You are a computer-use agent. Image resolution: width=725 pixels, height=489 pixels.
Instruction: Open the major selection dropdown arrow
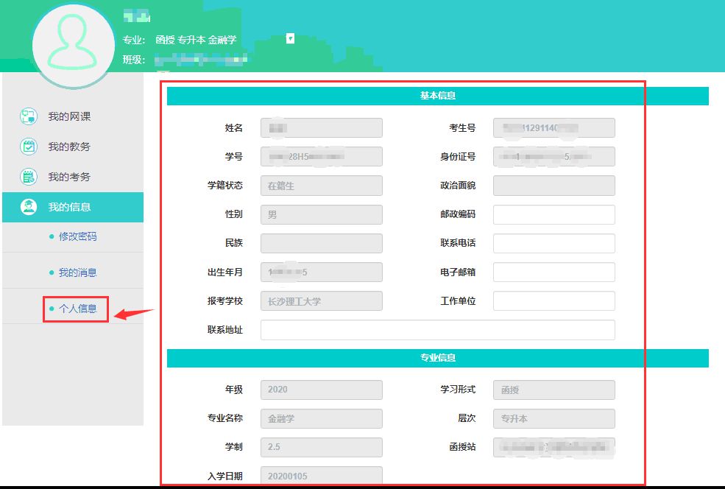point(290,38)
